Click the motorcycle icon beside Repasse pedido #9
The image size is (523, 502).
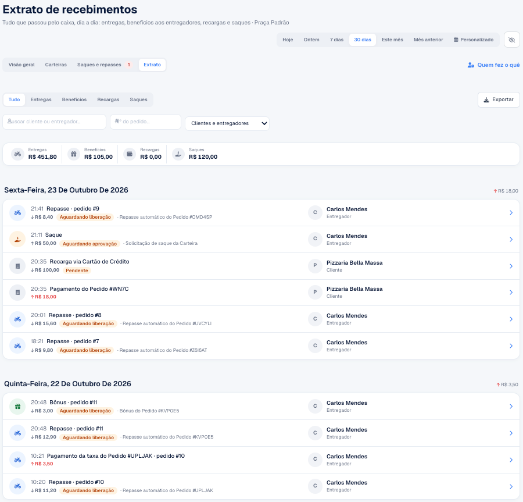[17, 213]
